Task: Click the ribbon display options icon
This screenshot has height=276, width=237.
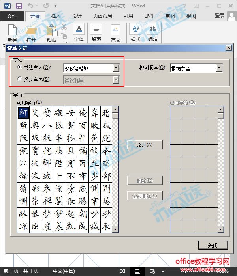Action: tap(196, 6)
